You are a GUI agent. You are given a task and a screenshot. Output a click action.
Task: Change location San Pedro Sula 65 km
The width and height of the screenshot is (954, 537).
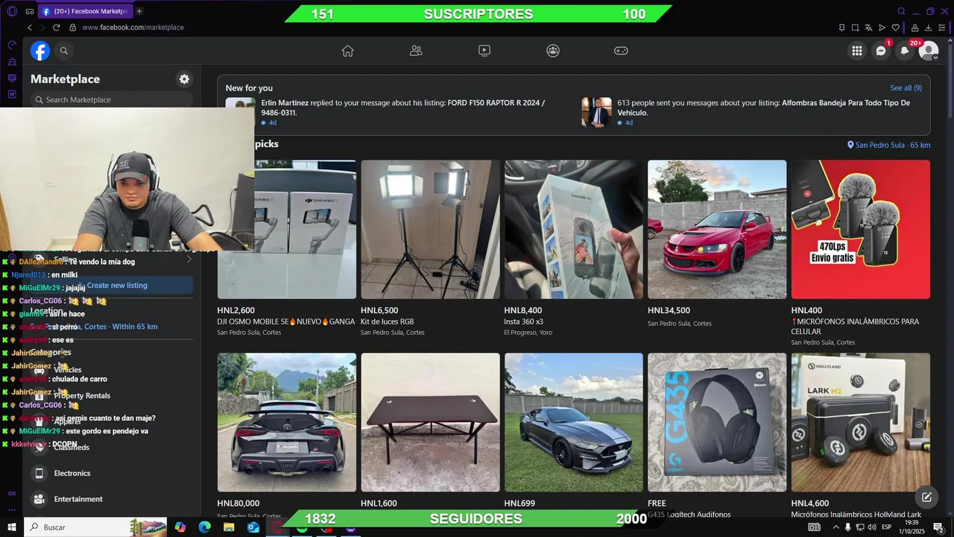point(888,145)
